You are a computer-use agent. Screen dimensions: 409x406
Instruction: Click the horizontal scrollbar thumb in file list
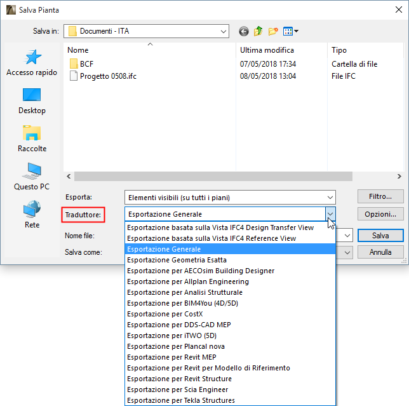[213, 177]
